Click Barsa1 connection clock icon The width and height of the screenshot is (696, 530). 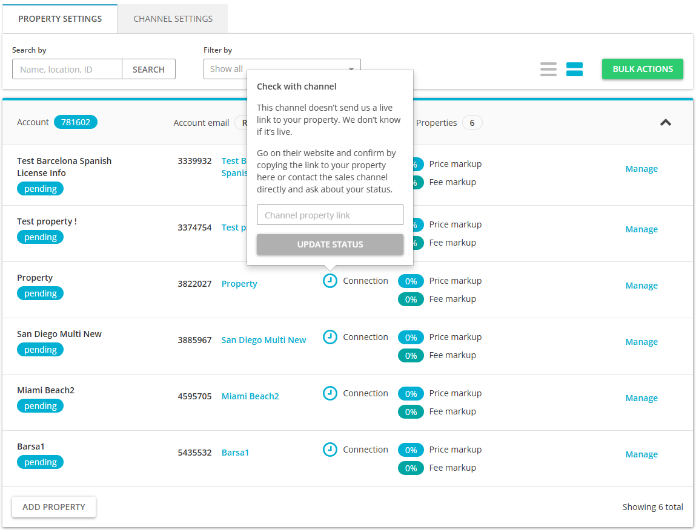click(330, 450)
